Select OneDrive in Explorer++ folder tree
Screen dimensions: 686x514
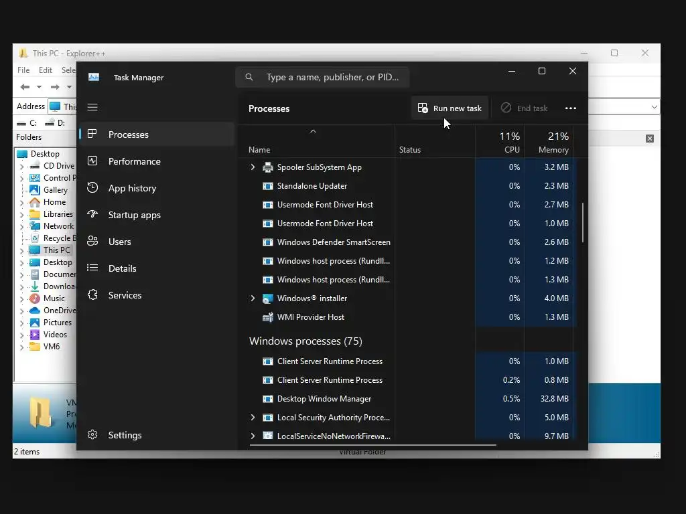(60, 311)
